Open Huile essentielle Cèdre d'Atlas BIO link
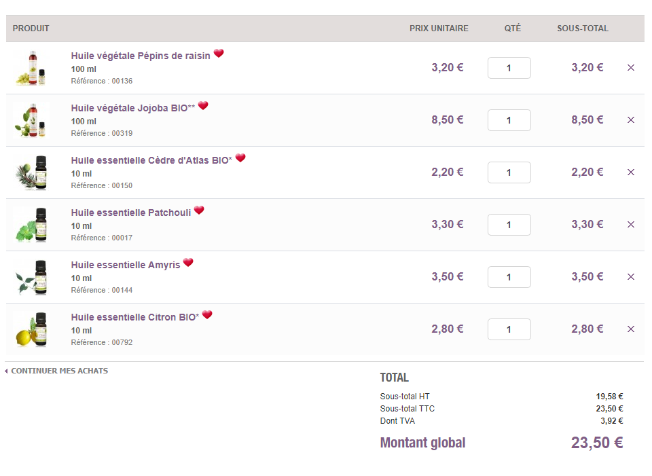 pos(151,160)
